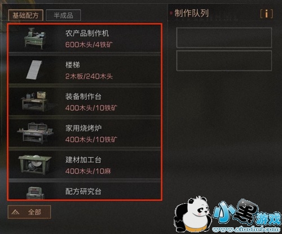Select the 装备制作台 workbench icon

tap(35, 101)
